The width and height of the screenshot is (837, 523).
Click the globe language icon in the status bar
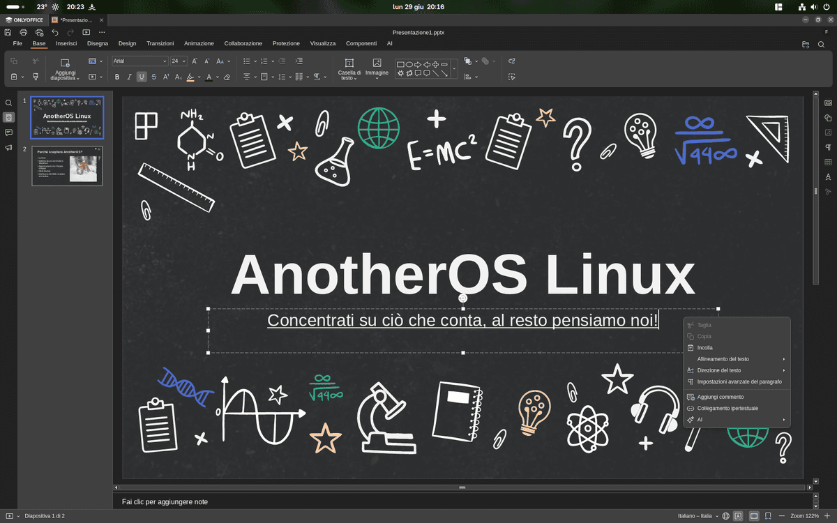click(725, 516)
